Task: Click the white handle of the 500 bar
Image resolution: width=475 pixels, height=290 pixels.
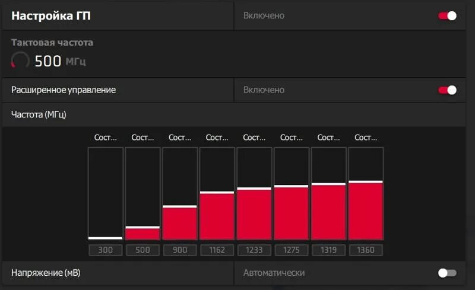Action: coord(142,227)
